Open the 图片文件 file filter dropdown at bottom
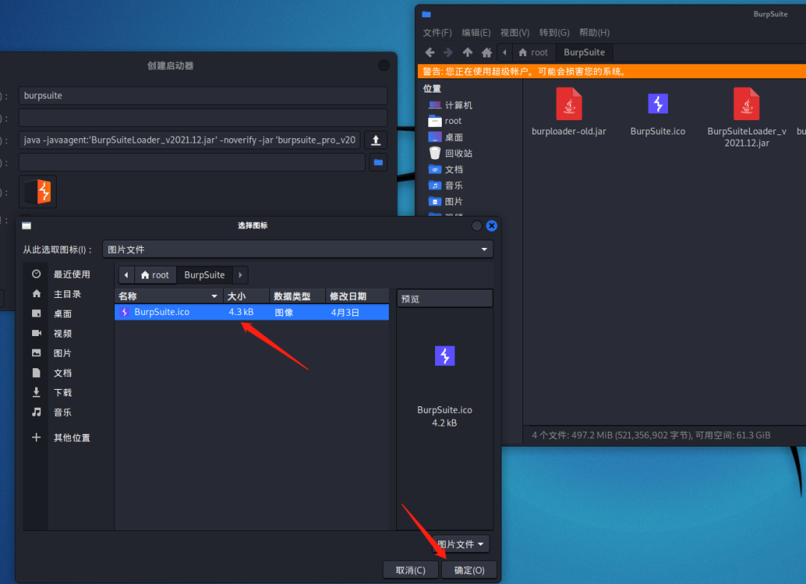The height and width of the screenshot is (584, 806). pyautogui.click(x=461, y=544)
